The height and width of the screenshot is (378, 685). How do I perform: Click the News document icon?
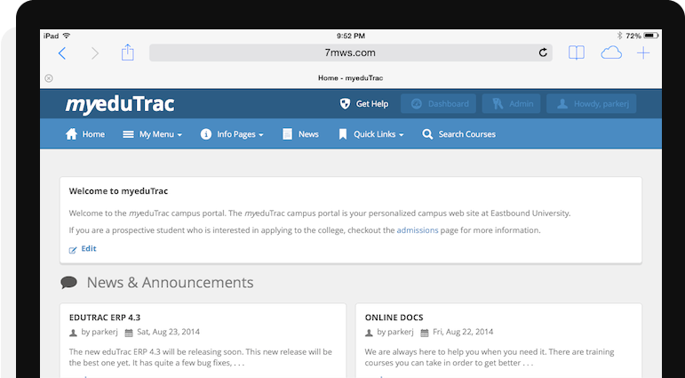click(x=288, y=134)
